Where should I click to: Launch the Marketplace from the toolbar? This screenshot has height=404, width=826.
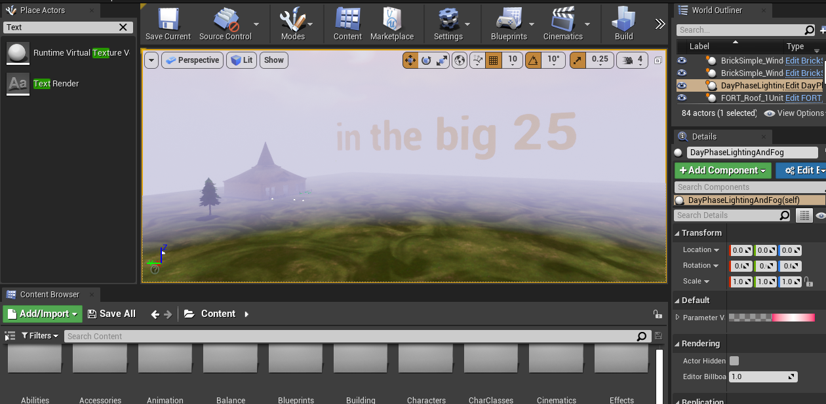392,24
